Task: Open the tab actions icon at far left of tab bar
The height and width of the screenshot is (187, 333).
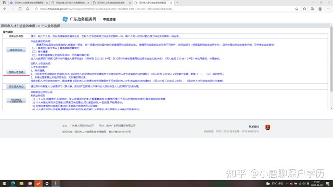Action: click(x=4, y=3)
